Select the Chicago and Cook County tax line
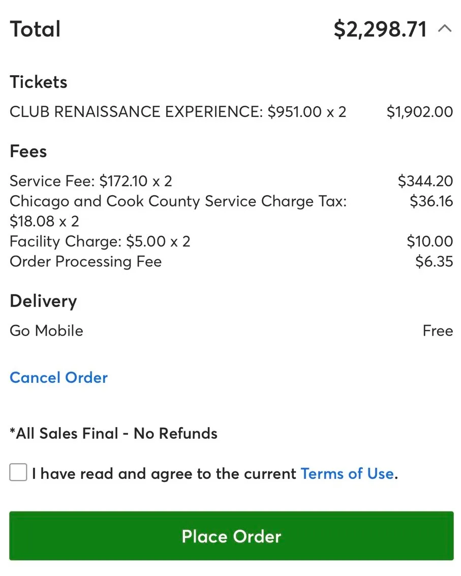 pos(178,201)
